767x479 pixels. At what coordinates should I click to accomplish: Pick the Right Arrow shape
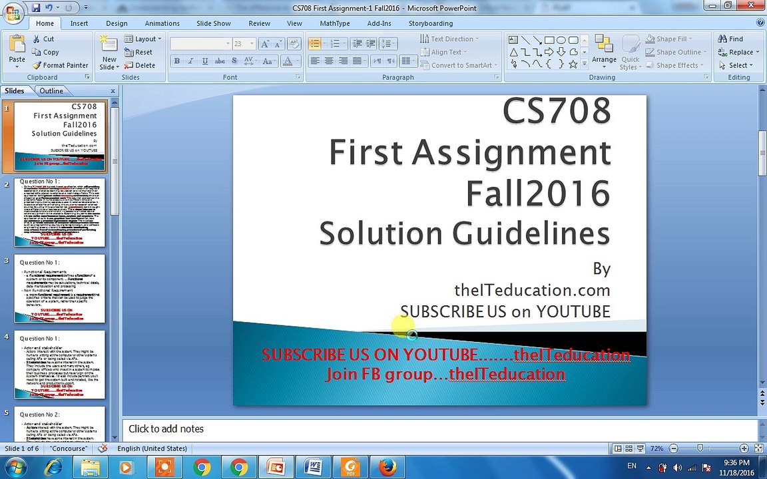coord(549,52)
